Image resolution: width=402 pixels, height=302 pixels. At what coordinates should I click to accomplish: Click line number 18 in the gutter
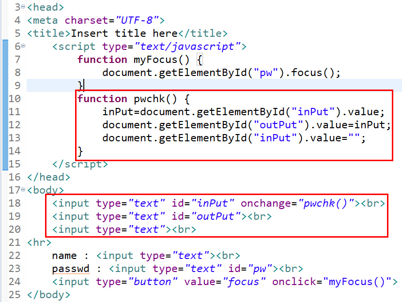pos(15,203)
